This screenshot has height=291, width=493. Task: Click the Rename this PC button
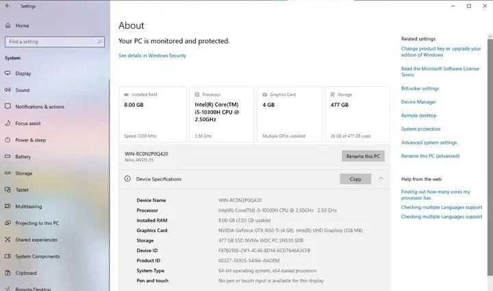click(363, 156)
